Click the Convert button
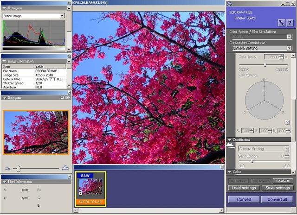Image resolution: width=297 pixels, height=215 pixels. [x=244, y=199]
